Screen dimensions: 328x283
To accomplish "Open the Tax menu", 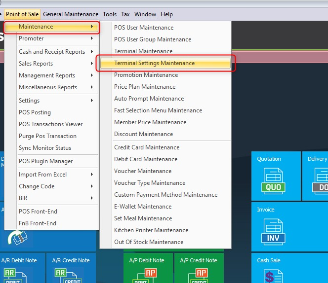I will [x=124, y=14].
